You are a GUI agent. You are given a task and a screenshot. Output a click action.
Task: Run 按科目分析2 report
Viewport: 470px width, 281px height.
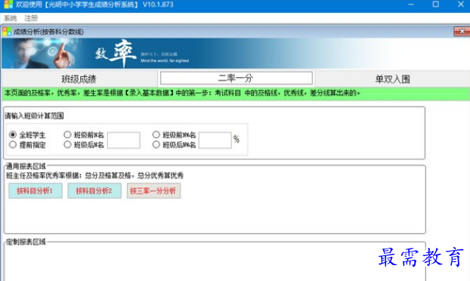(x=94, y=191)
